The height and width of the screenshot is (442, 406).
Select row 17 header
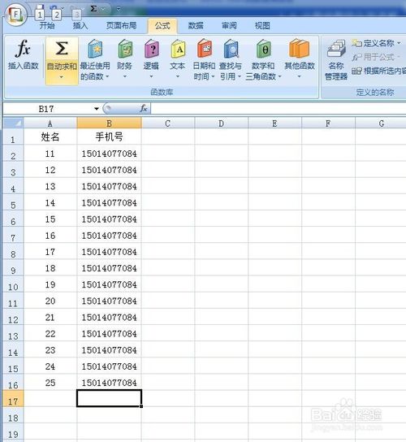point(13,399)
